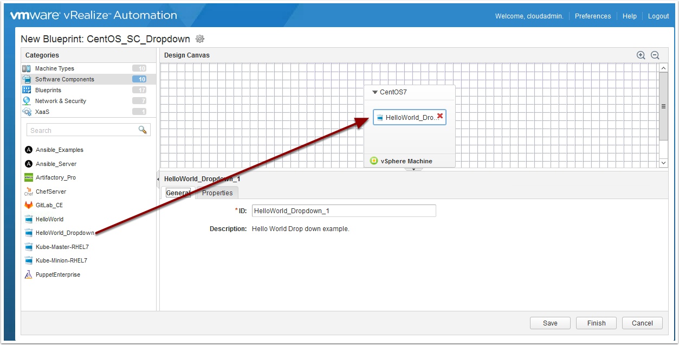Viewport: 679px width, 345px height.
Task: Click the ID input field
Action: click(x=344, y=210)
